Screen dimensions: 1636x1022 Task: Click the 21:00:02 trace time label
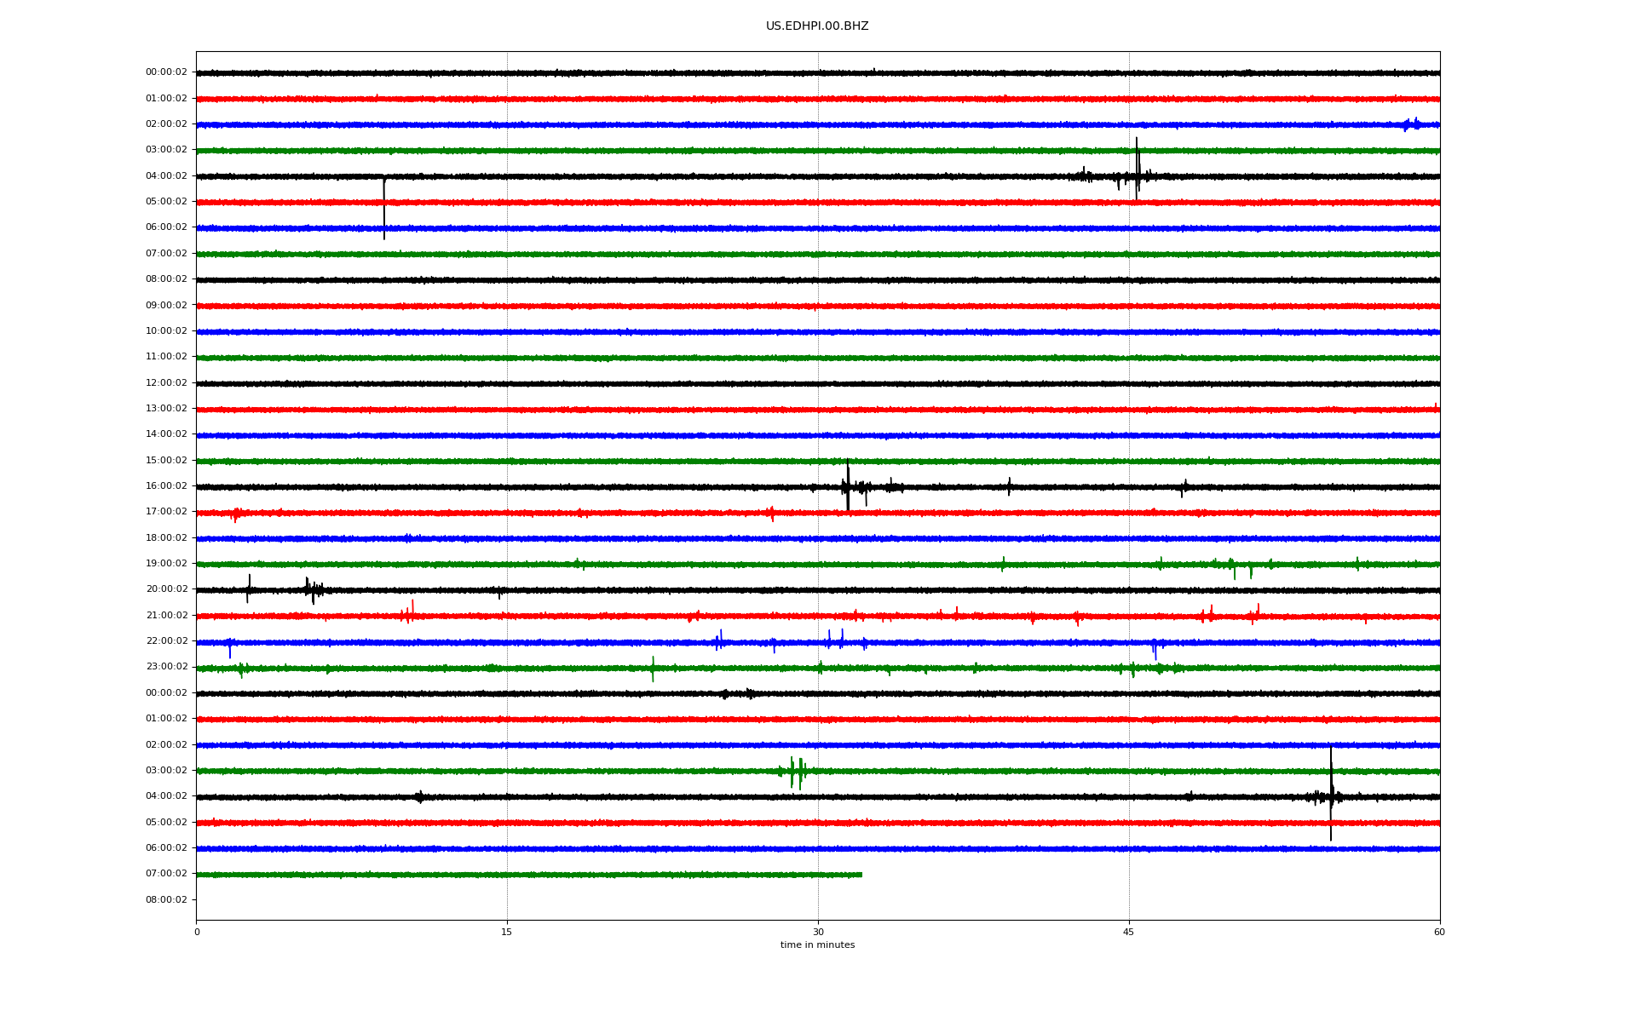tap(166, 615)
